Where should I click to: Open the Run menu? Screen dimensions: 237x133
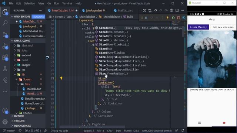pos(57,3)
